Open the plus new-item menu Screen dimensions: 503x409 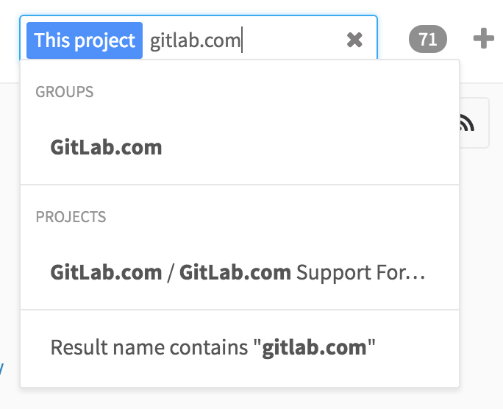[483, 38]
